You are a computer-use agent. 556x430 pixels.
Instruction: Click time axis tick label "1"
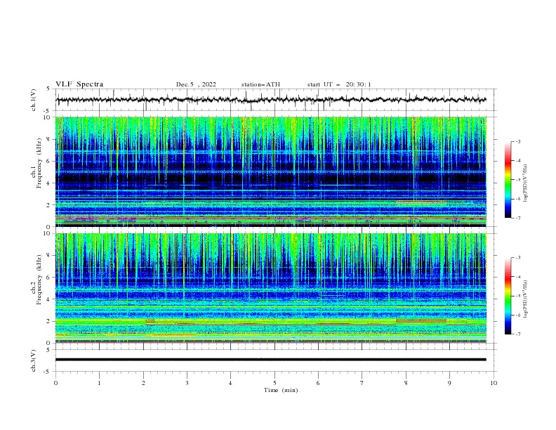point(99,383)
